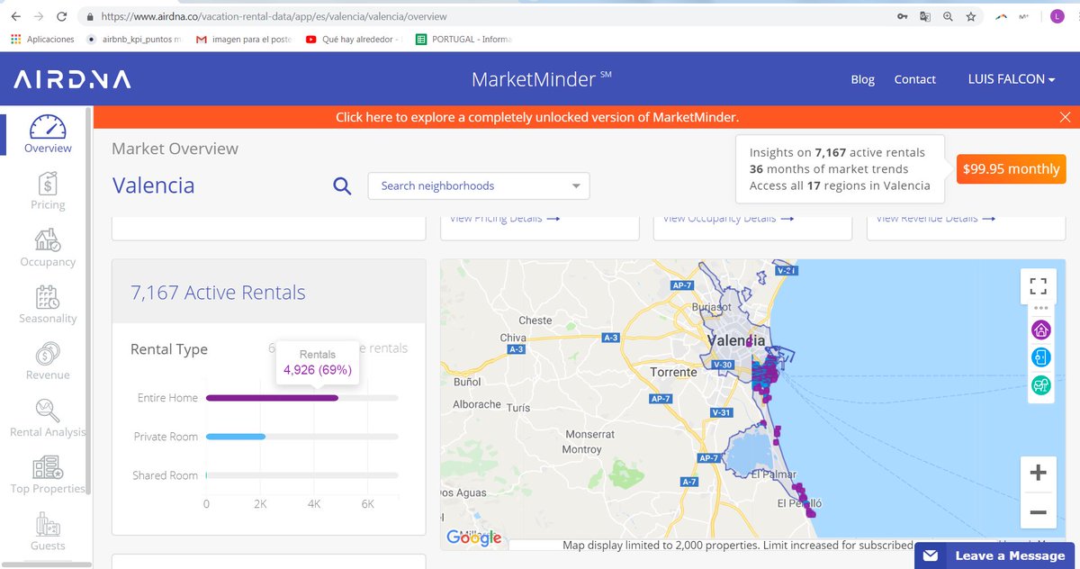Click the Valencia market title
1080x569 pixels.
coord(154,185)
